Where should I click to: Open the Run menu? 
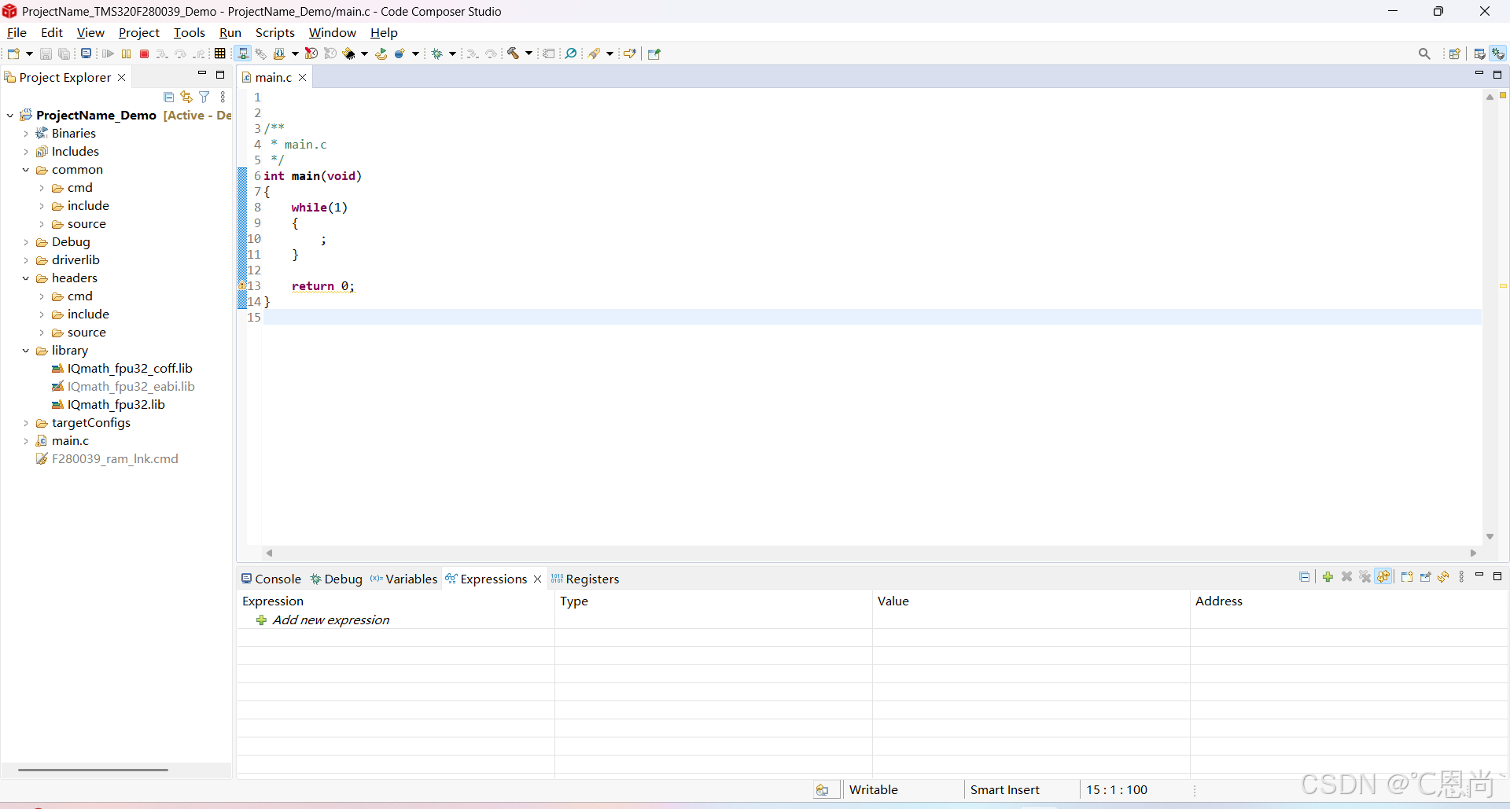pyautogui.click(x=230, y=32)
